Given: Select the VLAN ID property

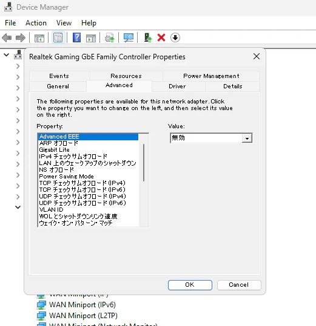Looking at the screenshot, I should [89, 210].
